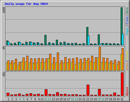Click the cyan Files bar for day 22
The image size is (130, 102).
click(88, 40)
